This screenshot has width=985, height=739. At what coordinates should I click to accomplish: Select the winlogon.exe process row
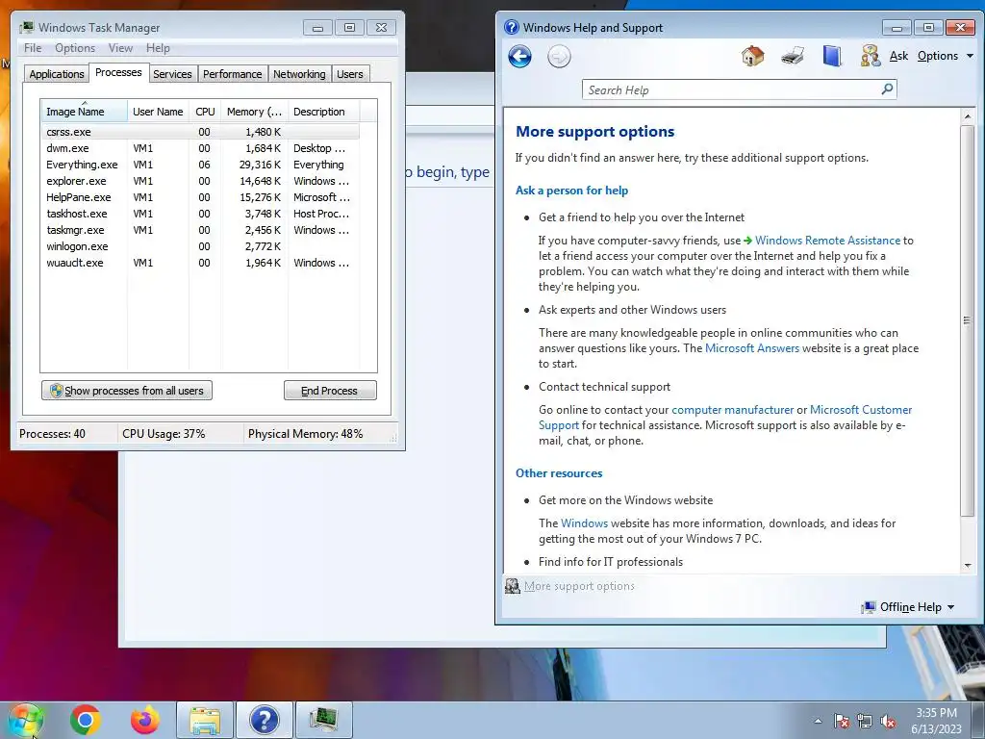tap(200, 246)
